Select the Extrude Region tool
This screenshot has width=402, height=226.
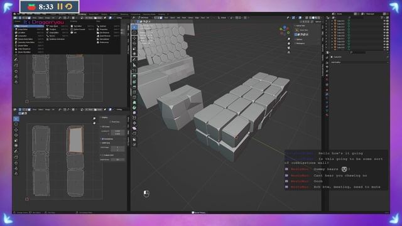pyautogui.click(x=134, y=77)
